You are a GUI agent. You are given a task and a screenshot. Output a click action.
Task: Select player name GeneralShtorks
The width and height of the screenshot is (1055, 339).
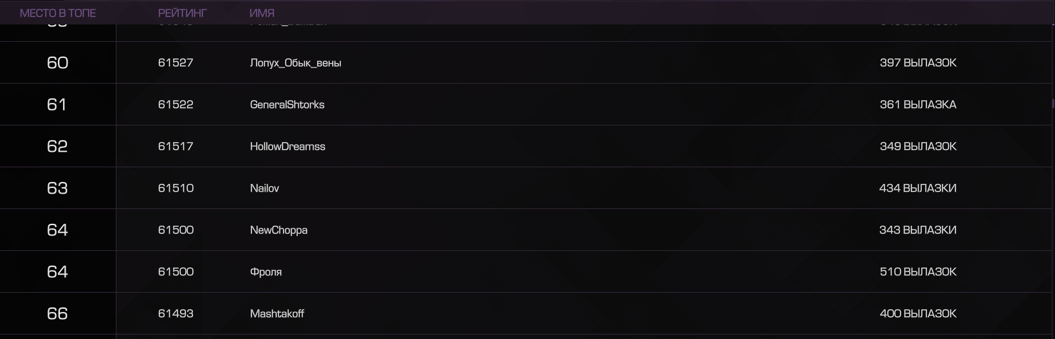(x=287, y=104)
